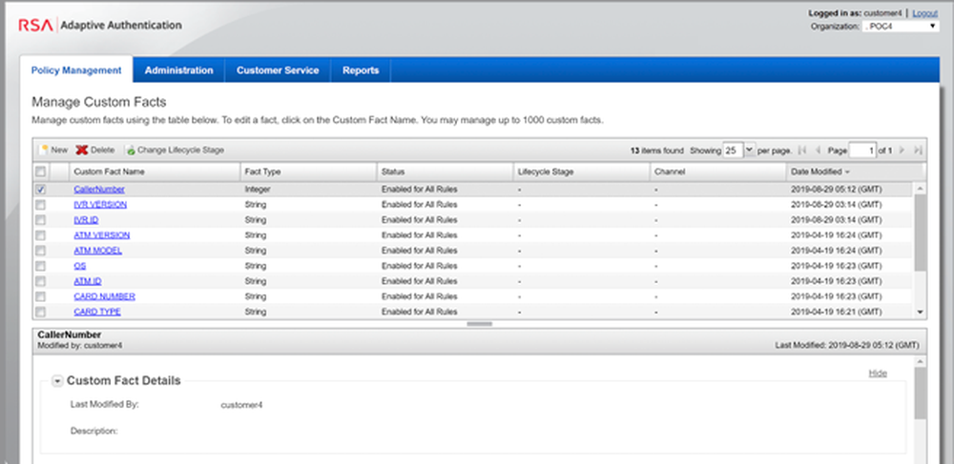This screenshot has height=464, width=954.
Task: Click the Hide link in details
Action: coord(878,373)
